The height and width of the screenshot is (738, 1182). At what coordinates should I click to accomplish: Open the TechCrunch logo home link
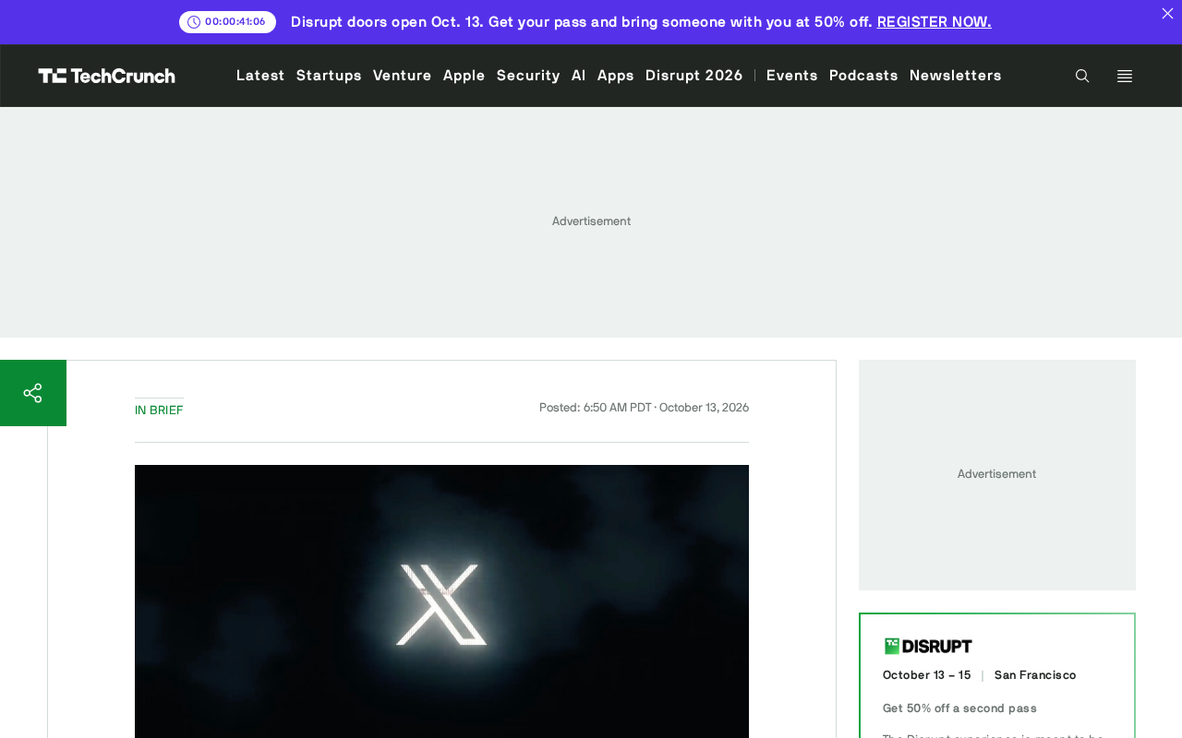pyautogui.click(x=106, y=76)
